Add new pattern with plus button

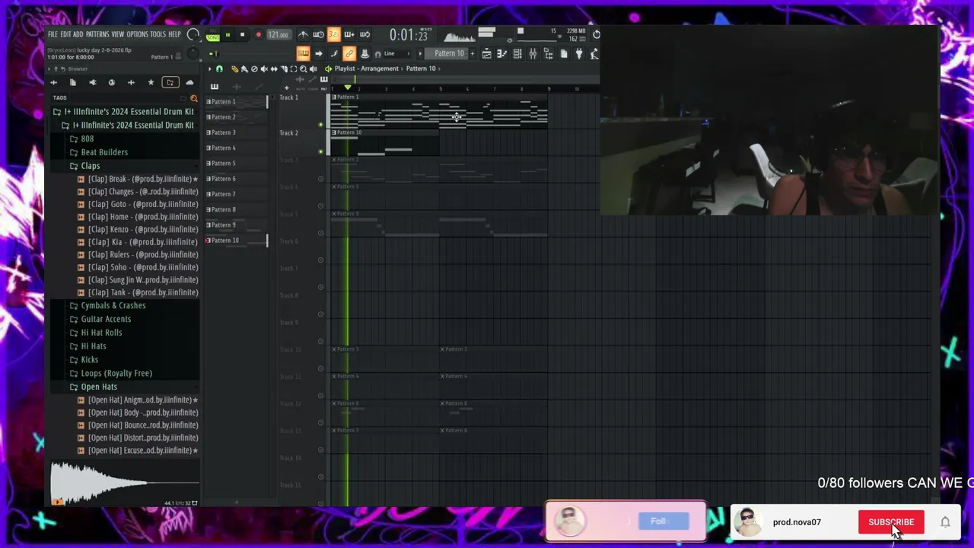pyautogui.click(x=473, y=53)
